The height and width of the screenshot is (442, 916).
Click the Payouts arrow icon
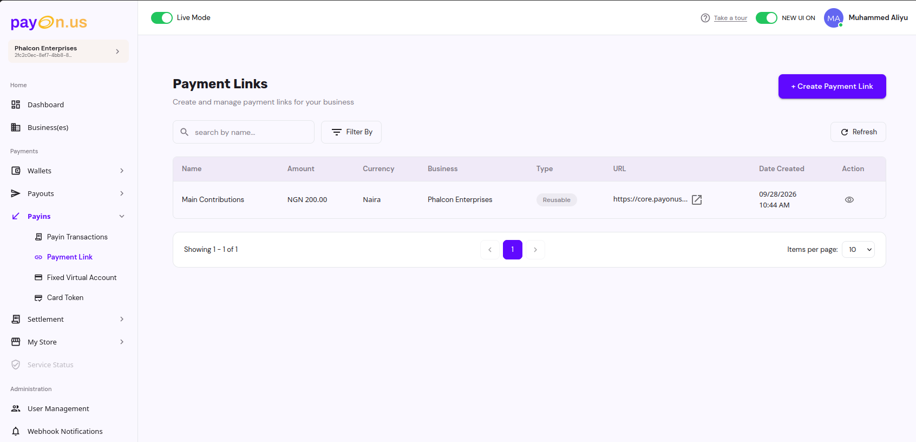(16, 193)
